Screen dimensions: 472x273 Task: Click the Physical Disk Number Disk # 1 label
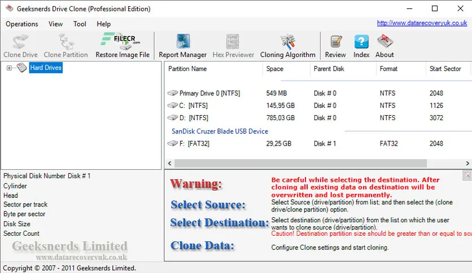click(x=47, y=176)
